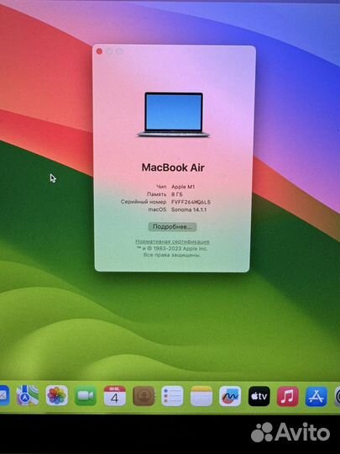Click the MacBook Air laptop image

174,114
